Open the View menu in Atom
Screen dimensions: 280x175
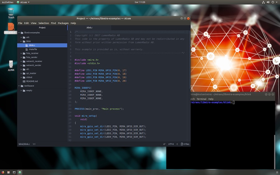click(34, 23)
